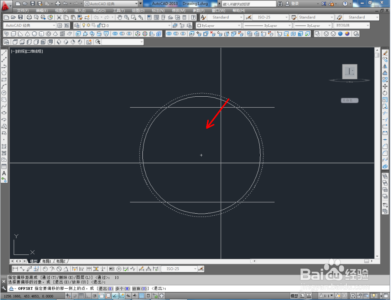Image resolution: width=391 pixels, height=300 pixels.
Task: Click the Cone modeling icon
Action: pos(27,34)
